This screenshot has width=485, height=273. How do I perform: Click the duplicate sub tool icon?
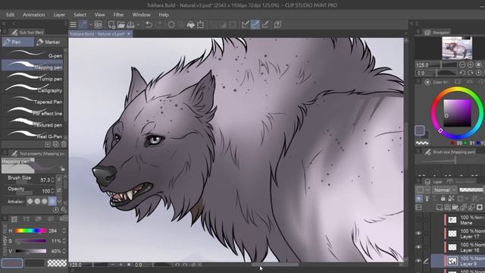[55, 144]
